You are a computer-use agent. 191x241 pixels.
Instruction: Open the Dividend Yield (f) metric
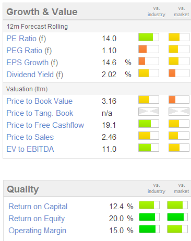(x=35, y=75)
